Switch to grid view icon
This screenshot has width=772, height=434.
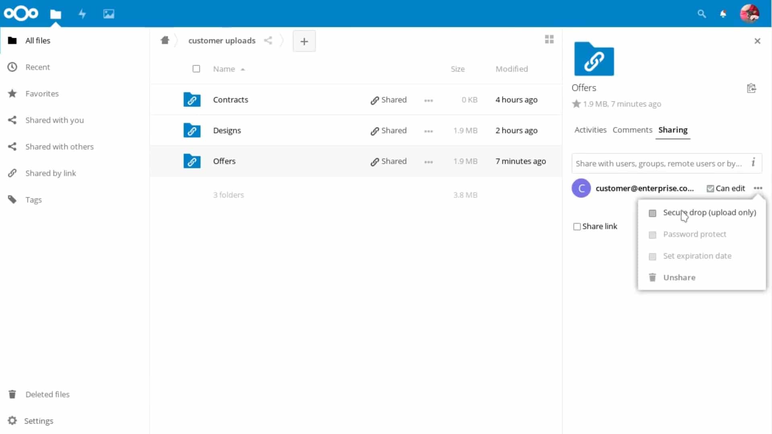click(x=549, y=39)
